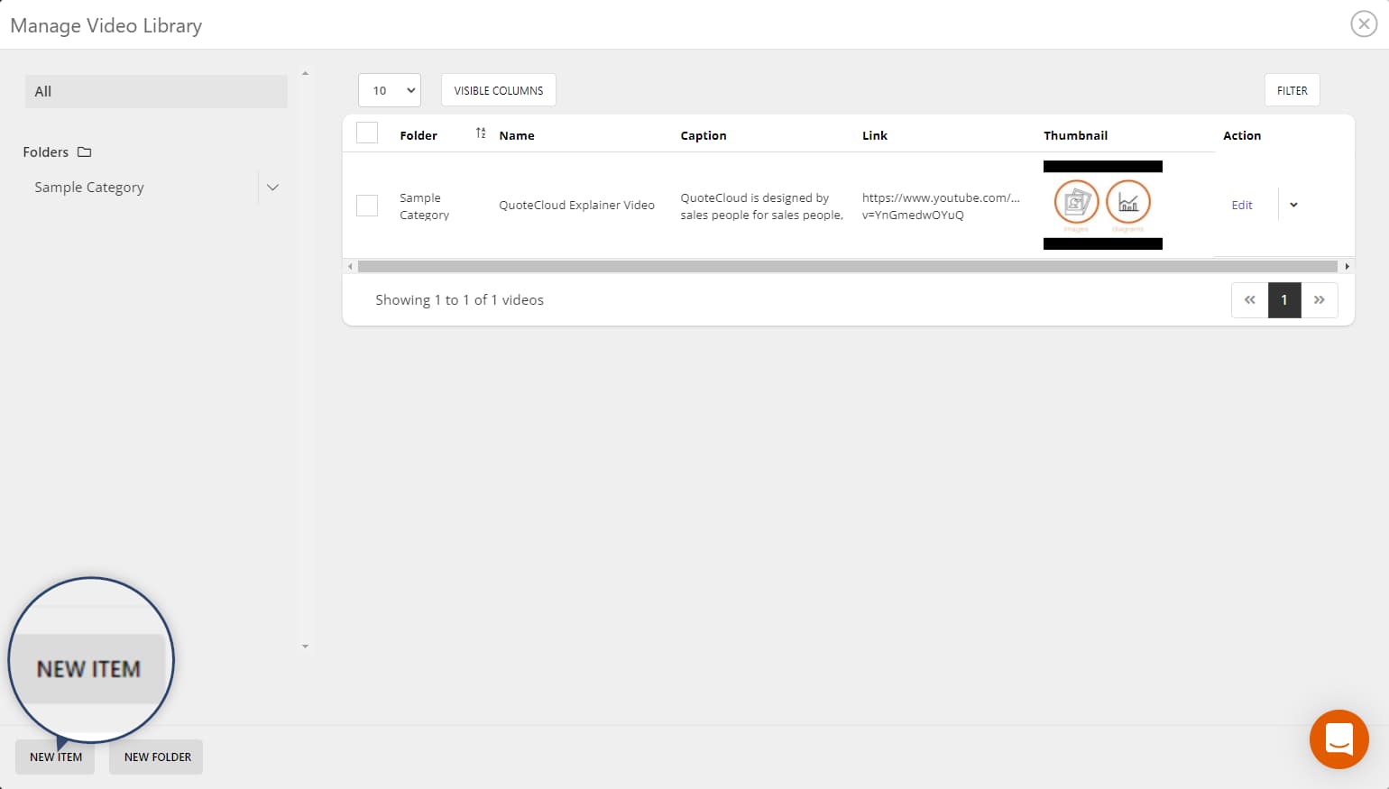Viewport: 1389px width, 789px height.
Task: Expand the Sample Category folder chevron
Action: [x=272, y=187]
